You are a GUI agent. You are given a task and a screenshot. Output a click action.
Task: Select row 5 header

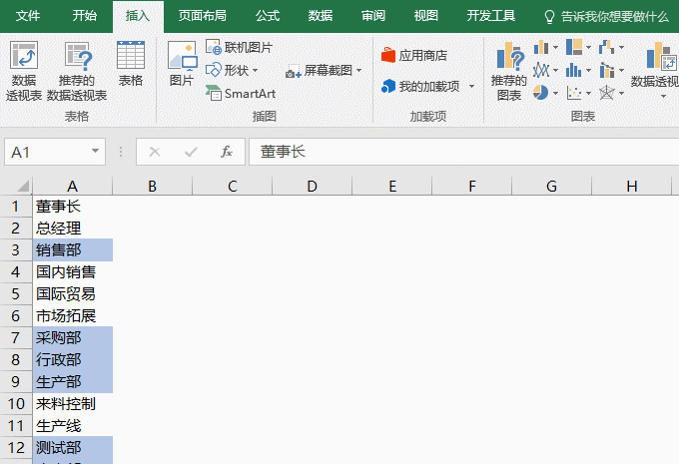16,294
